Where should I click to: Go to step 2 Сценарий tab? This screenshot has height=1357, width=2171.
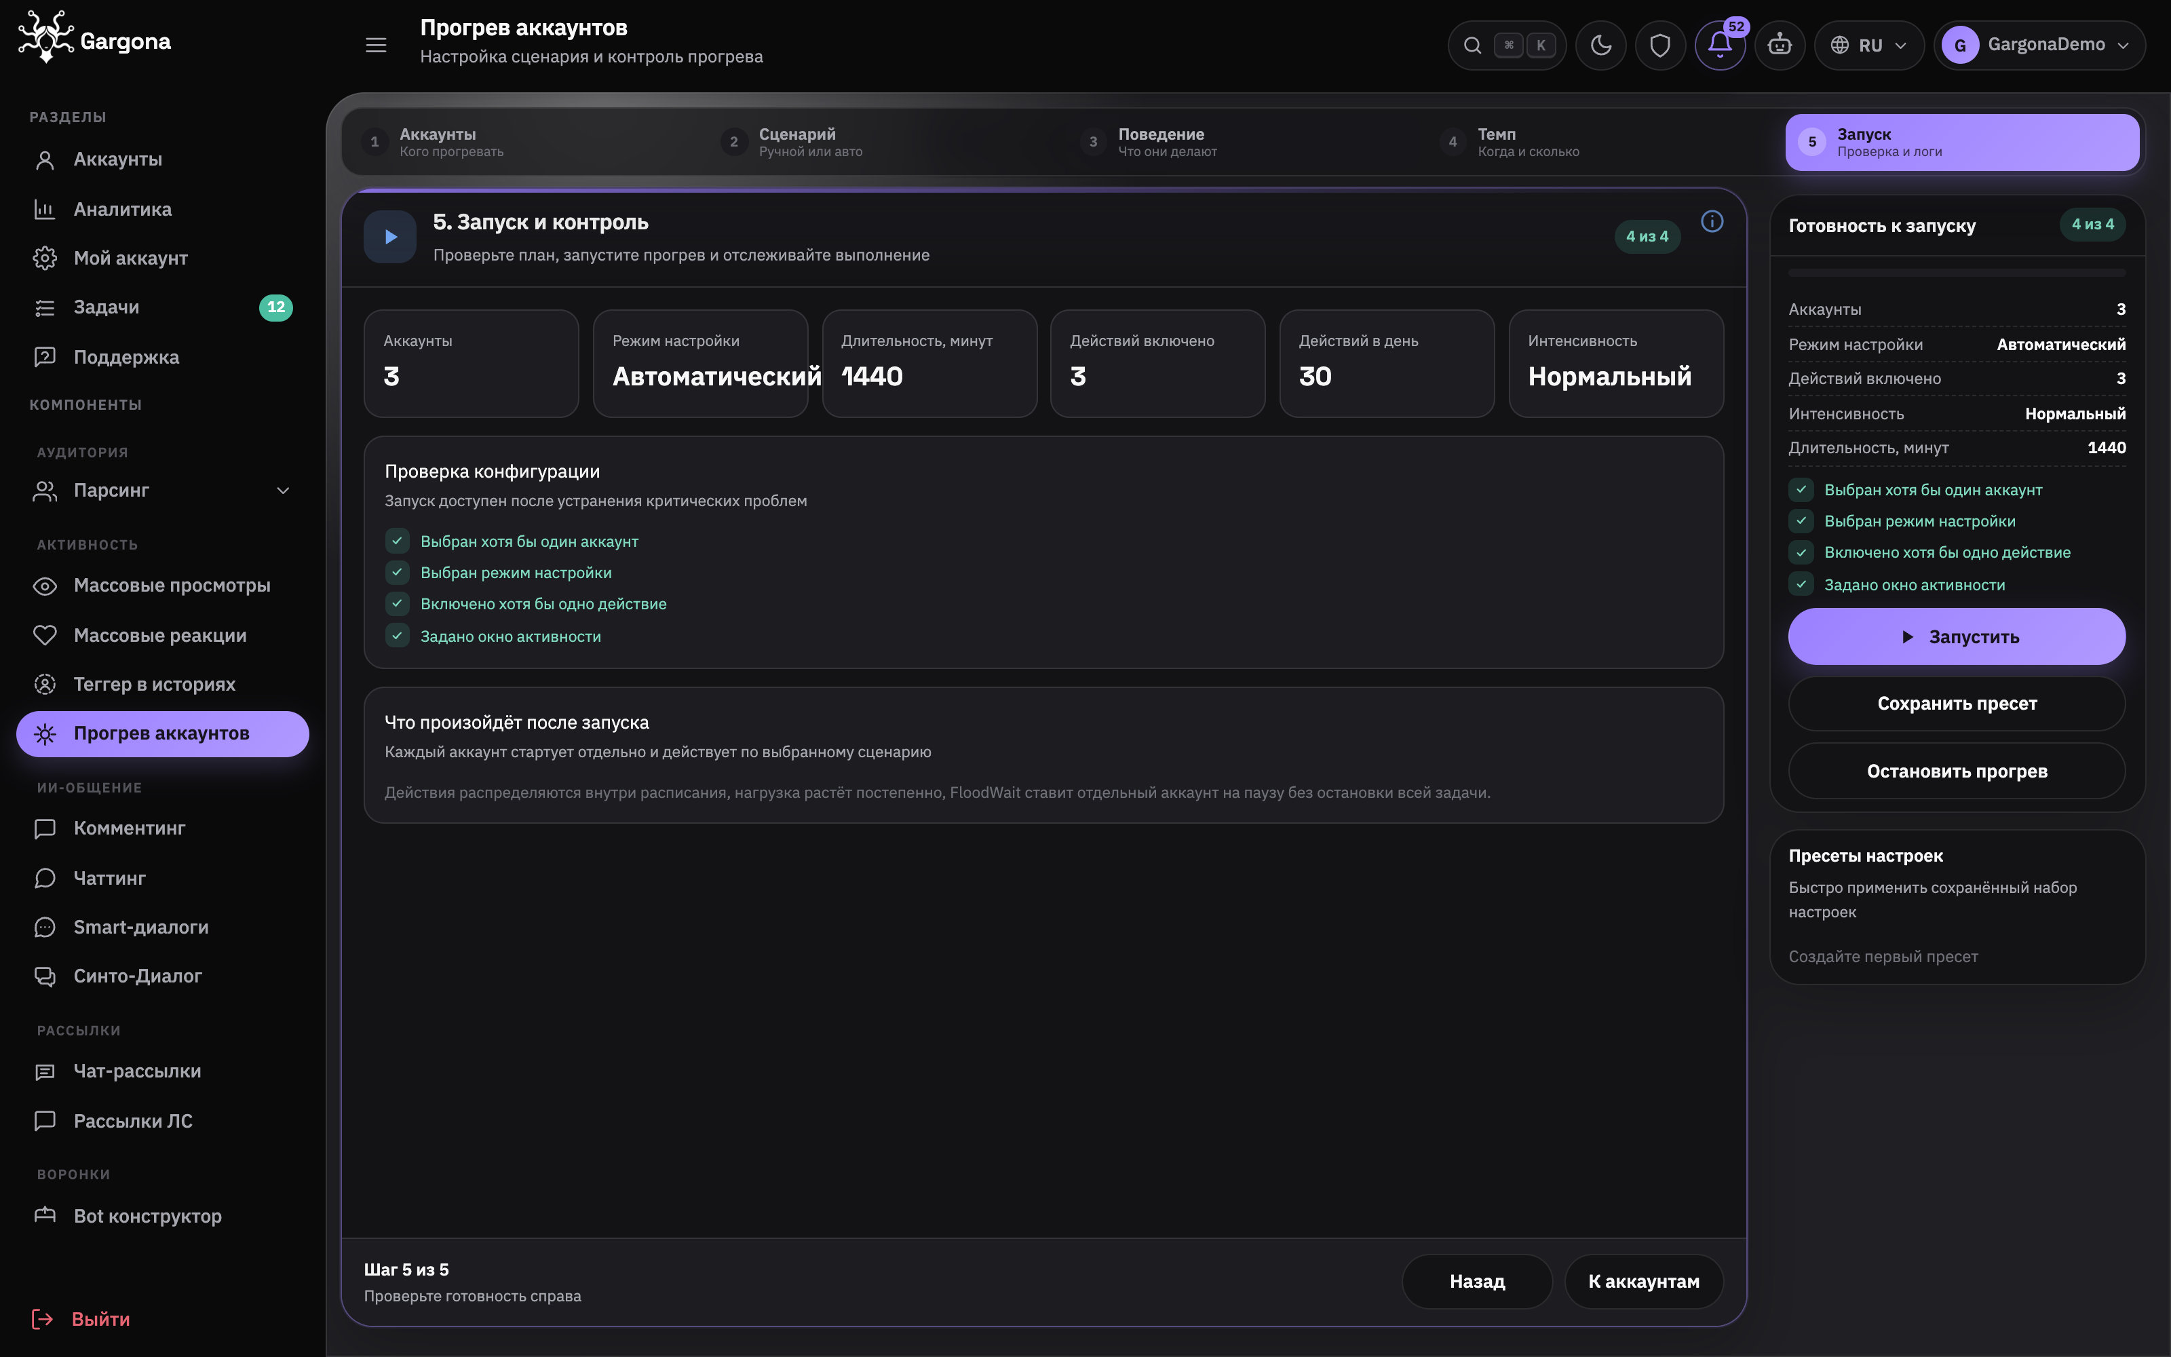coord(883,142)
